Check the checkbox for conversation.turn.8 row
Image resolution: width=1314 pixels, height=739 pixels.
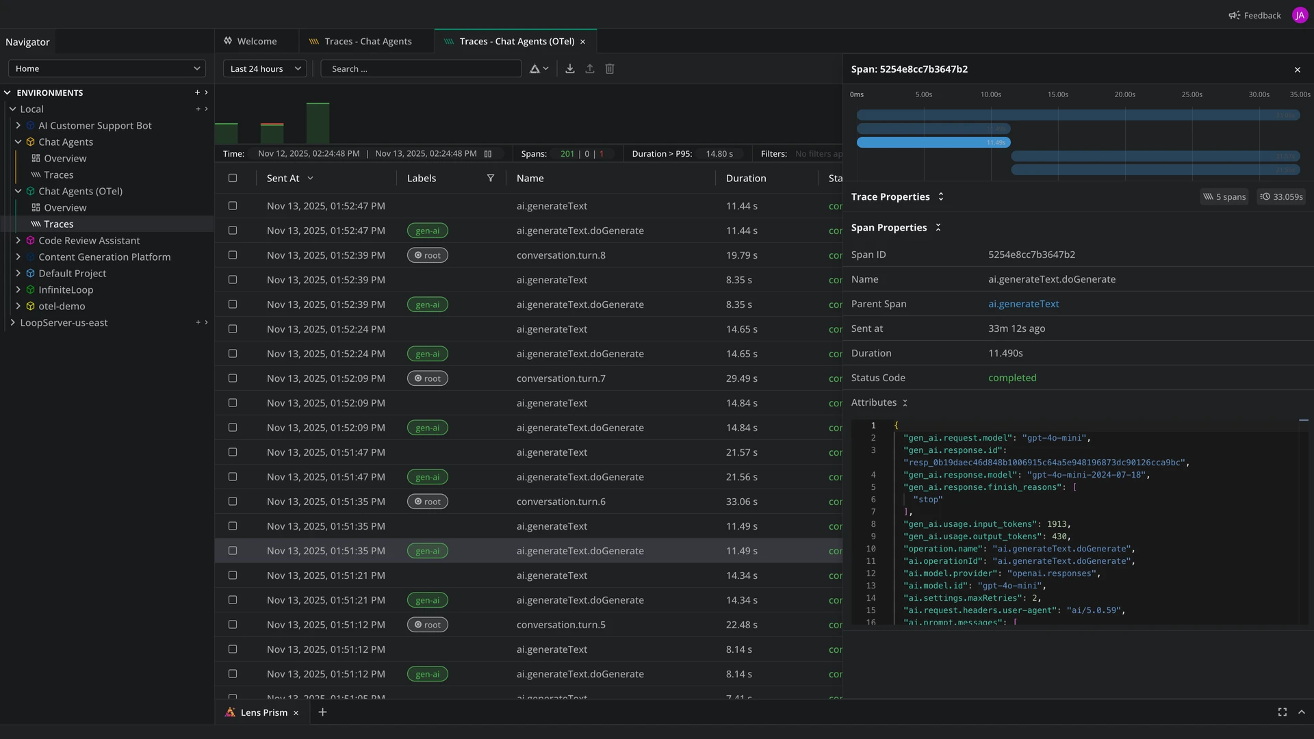pos(232,255)
